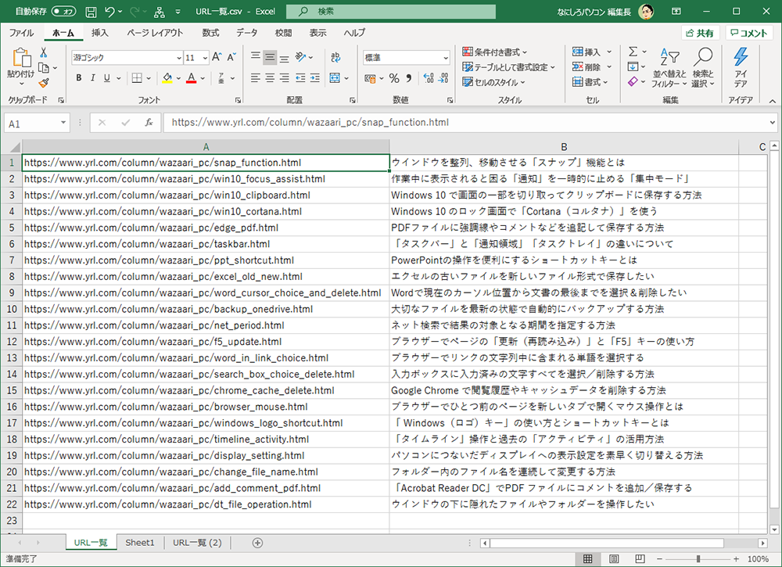The image size is (782, 567).
Task: Expand the formula bar
Action: pyautogui.click(x=772, y=123)
